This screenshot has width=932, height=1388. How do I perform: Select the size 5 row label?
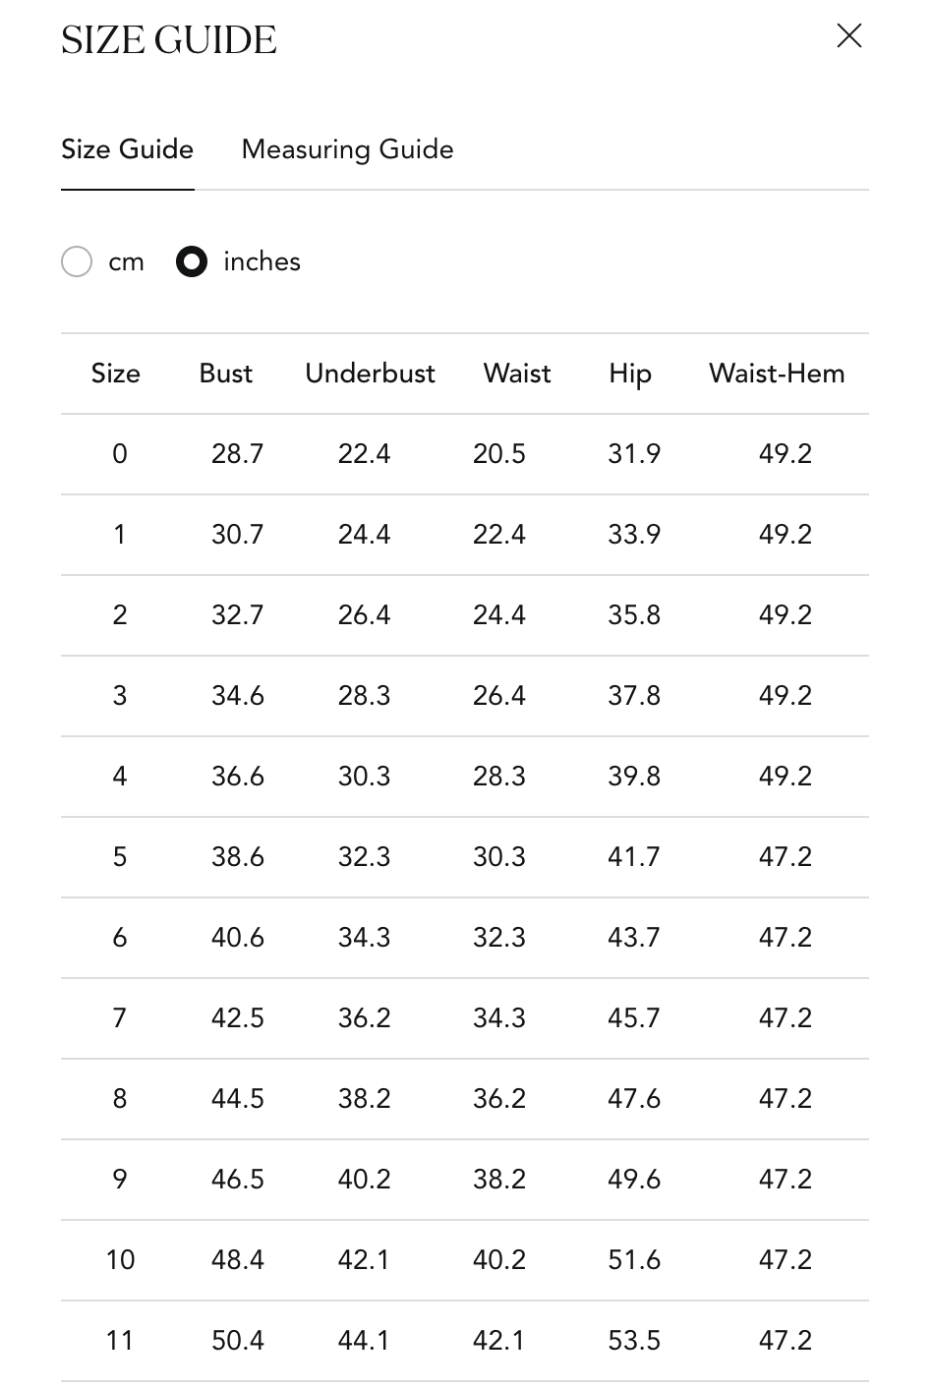tap(120, 857)
